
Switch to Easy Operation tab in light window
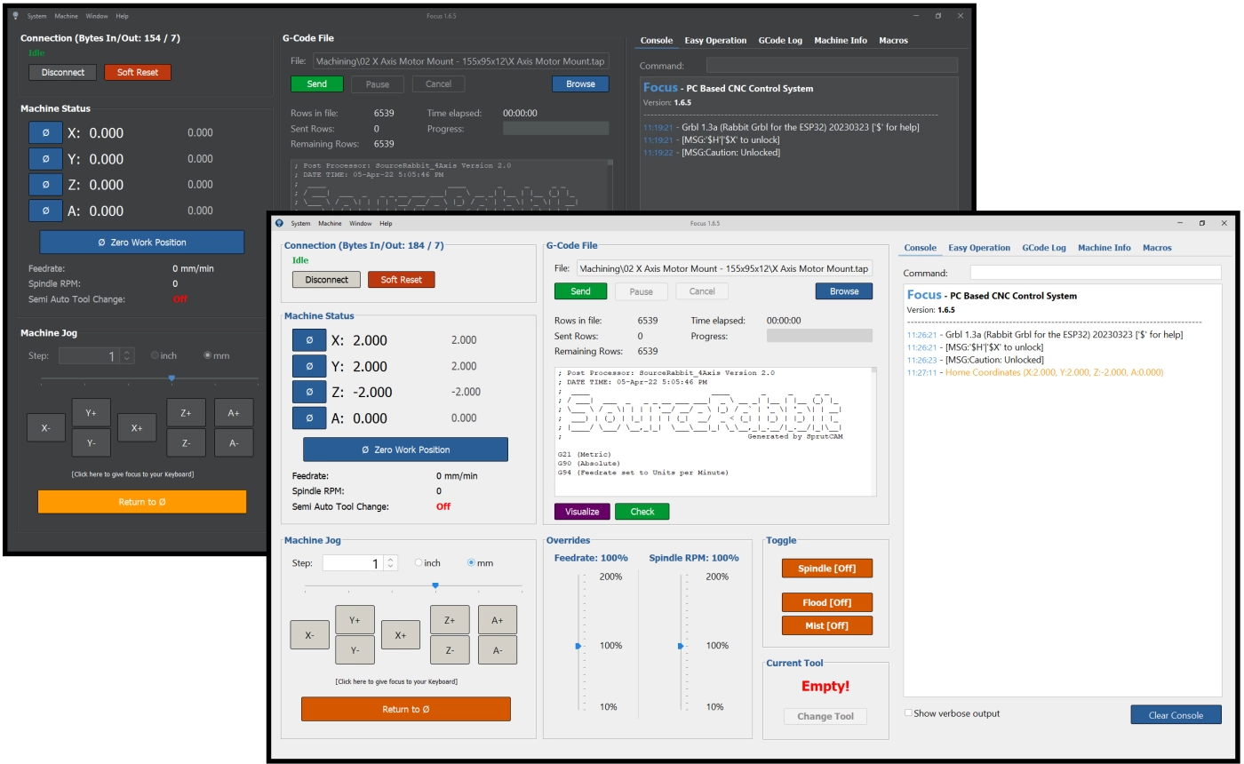coord(979,248)
